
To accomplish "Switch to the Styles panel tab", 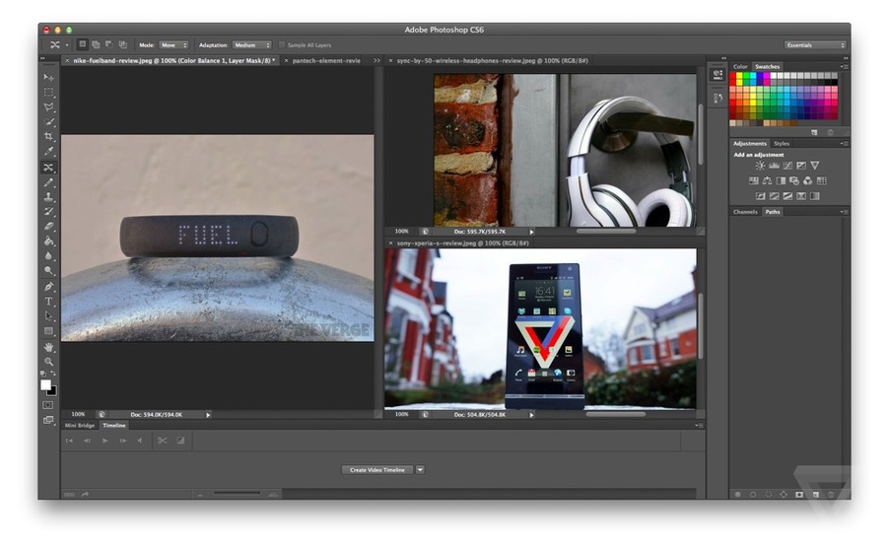I will [782, 144].
